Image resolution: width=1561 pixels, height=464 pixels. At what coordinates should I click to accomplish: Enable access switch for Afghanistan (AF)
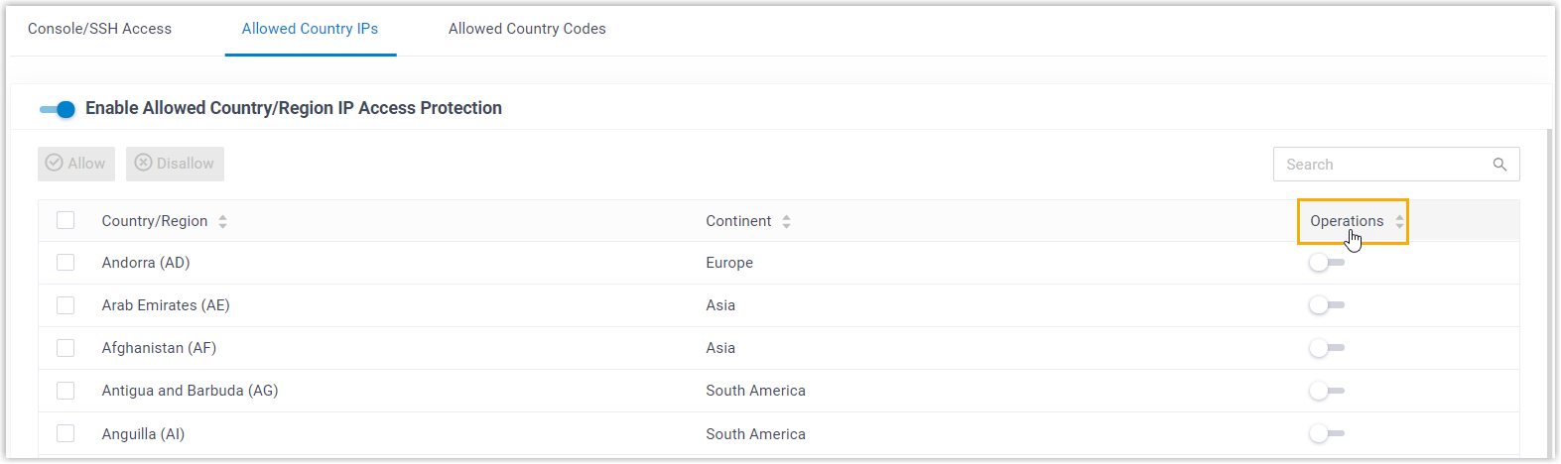[1326, 348]
